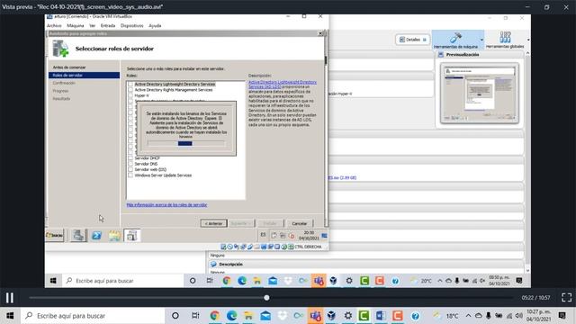Check the Servidor DNS role

coord(130,164)
